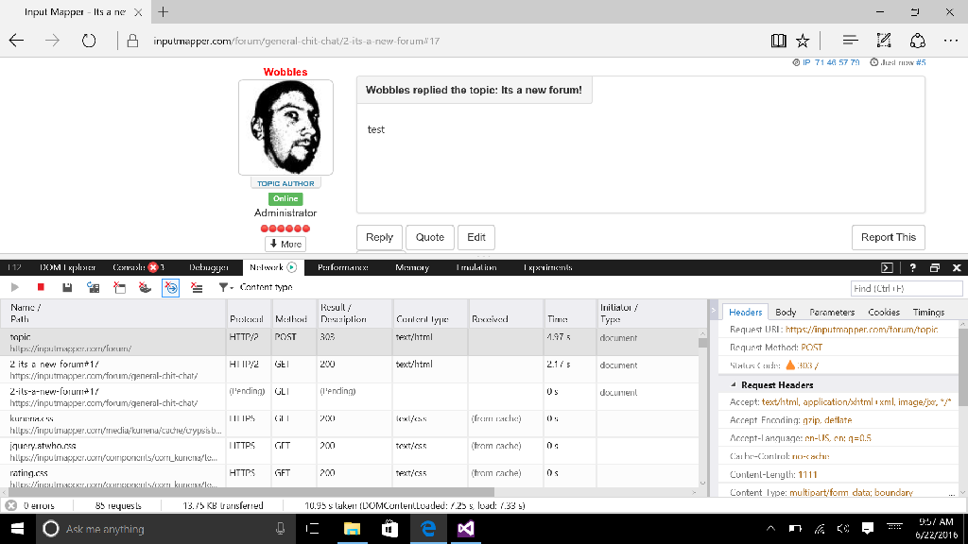
Task: Click the Clear cookies icon in Network toolbar
Action: (144, 287)
